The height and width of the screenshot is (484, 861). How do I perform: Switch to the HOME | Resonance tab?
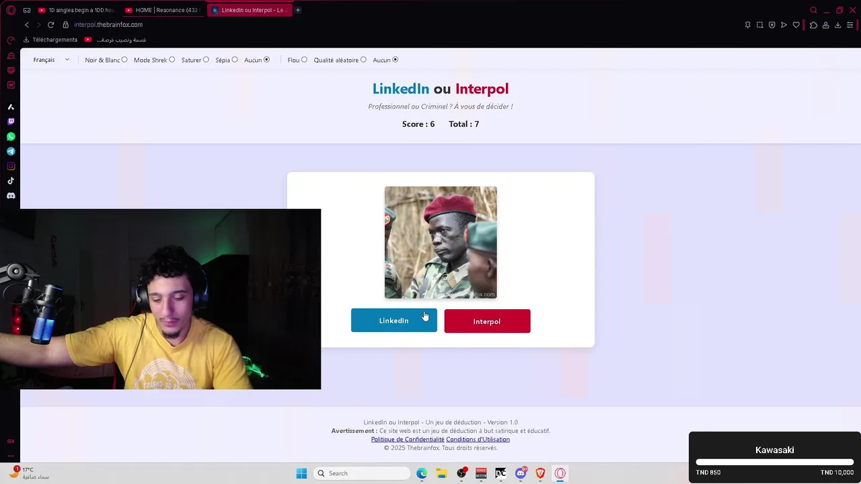click(163, 10)
